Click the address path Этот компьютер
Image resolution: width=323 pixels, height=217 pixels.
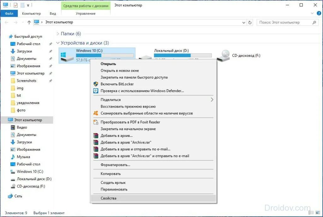pos(59,22)
